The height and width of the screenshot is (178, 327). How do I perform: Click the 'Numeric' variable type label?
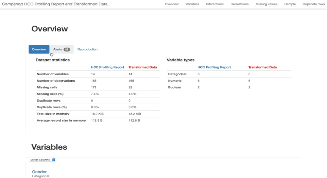click(x=175, y=81)
